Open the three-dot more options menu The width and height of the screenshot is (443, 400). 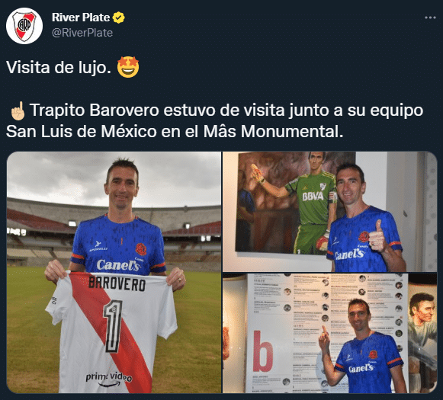430,18
